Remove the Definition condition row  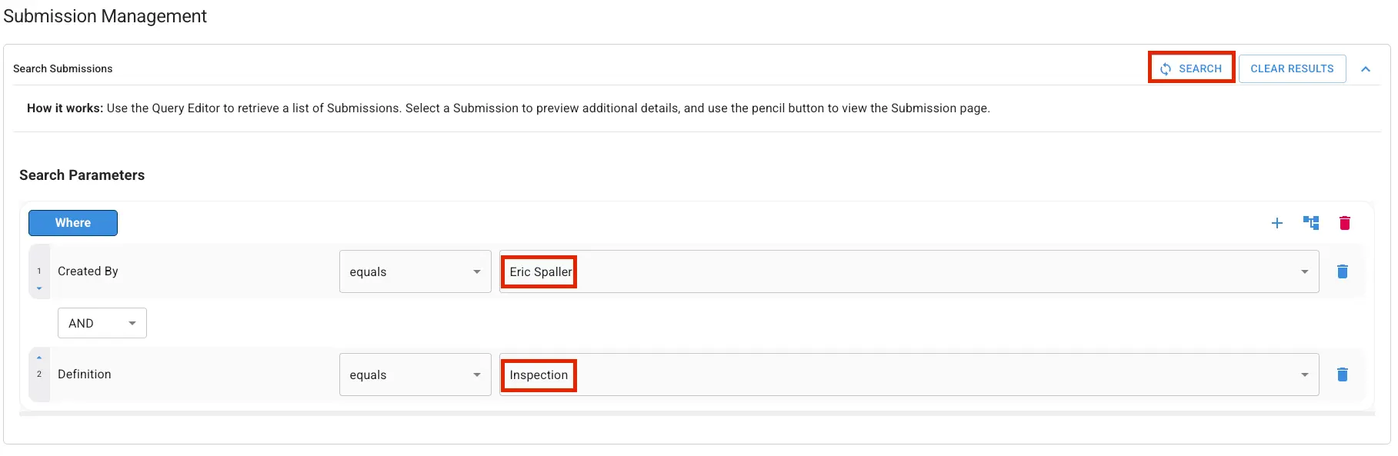click(1343, 374)
